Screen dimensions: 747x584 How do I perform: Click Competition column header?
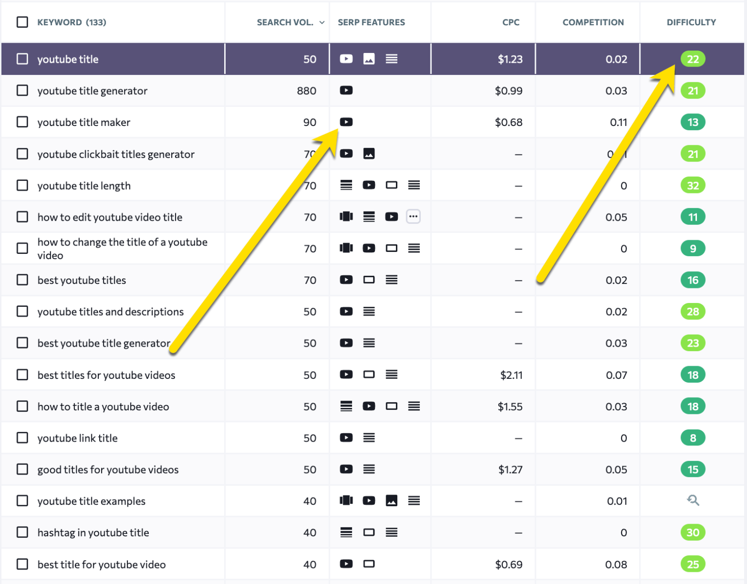pos(592,22)
